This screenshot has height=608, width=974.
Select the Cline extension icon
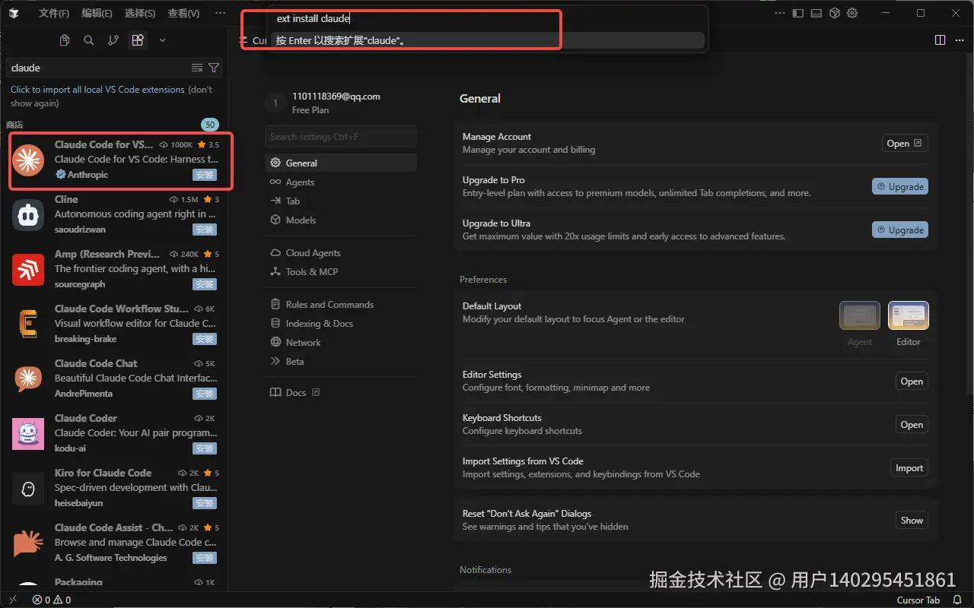click(28, 214)
